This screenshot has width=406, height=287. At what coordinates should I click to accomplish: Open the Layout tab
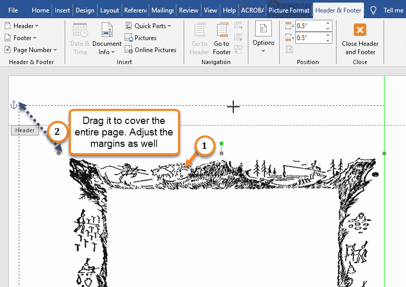(110, 10)
